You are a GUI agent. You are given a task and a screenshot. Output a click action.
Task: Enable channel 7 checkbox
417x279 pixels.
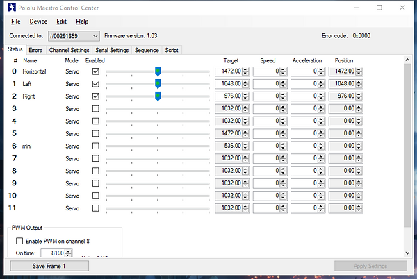click(96, 158)
